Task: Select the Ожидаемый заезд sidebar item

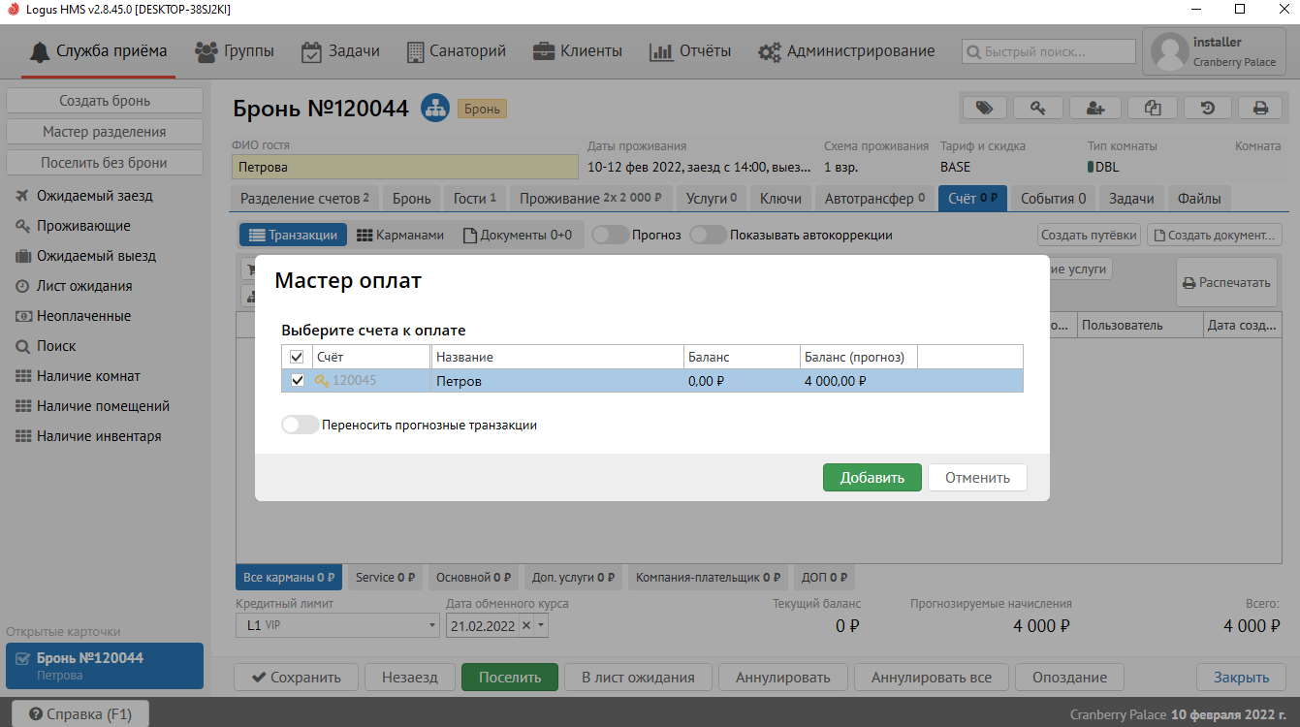Action: (95, 196)
